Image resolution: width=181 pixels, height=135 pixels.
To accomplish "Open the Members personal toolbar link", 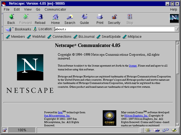I will tap(15, 37).
